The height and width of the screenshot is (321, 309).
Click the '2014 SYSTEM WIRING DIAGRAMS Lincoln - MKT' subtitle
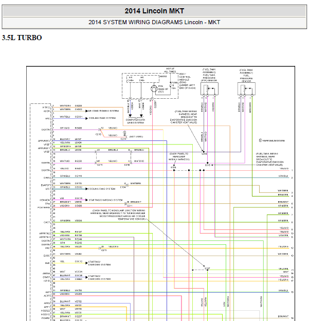154,22
